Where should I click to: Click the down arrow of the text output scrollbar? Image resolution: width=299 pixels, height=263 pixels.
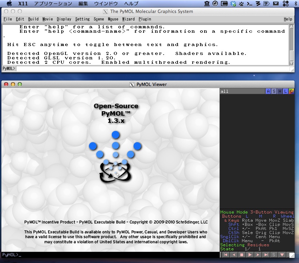point(291,63)
